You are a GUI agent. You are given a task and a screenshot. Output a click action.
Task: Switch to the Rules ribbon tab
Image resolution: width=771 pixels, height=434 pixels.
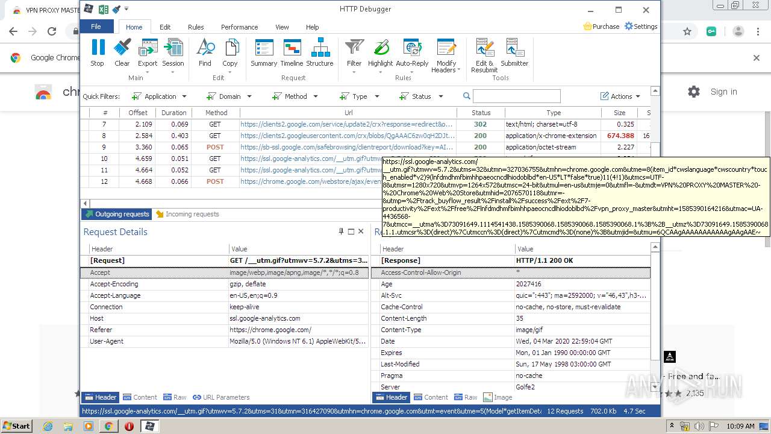(196, 27)
